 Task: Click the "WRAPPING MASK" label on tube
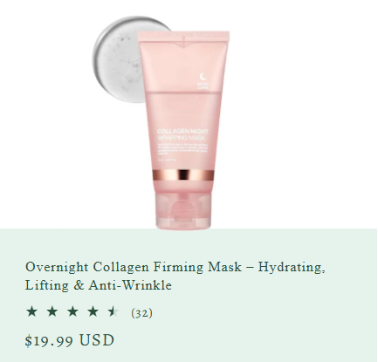click(182, 138)
